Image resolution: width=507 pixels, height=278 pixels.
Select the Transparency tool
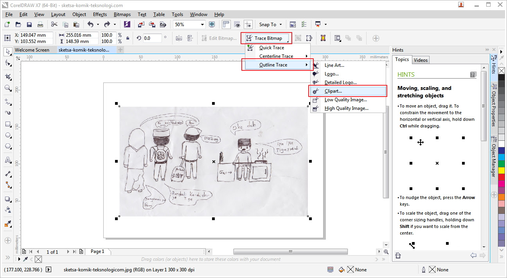click(7, 210)
